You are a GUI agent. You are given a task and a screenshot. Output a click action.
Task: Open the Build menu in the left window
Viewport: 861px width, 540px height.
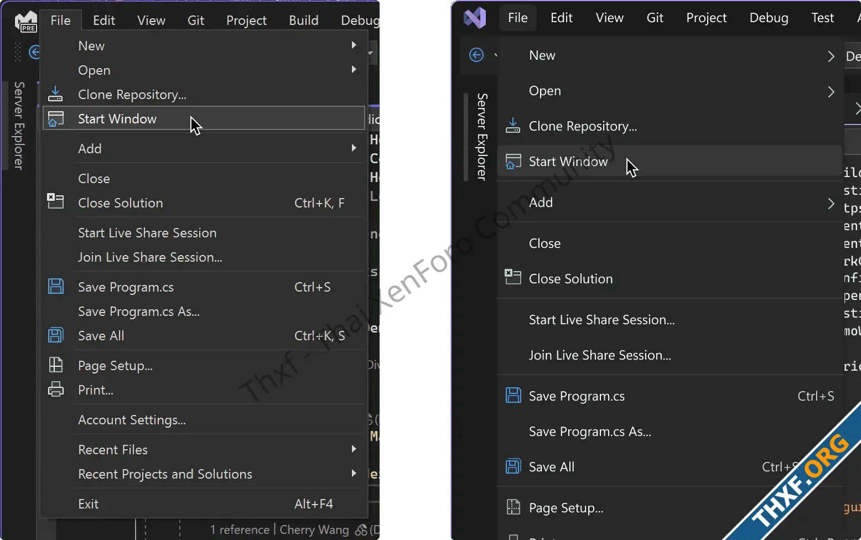pos(304,20)
